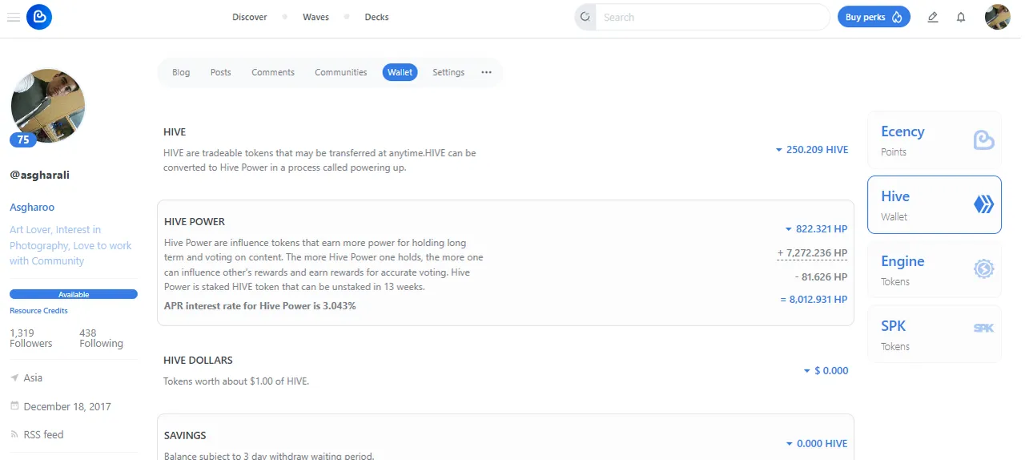Screen dimensions: 1025x460
Task: Click the Asgharoo display name
Action: [32, 208]
